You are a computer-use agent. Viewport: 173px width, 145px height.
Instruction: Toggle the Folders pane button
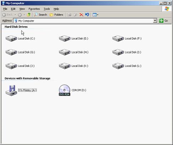[x=56, y=15]
